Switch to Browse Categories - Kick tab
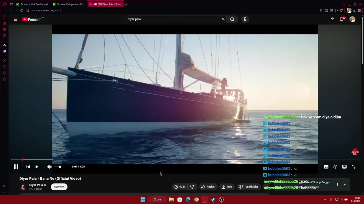 pos(69,4)
